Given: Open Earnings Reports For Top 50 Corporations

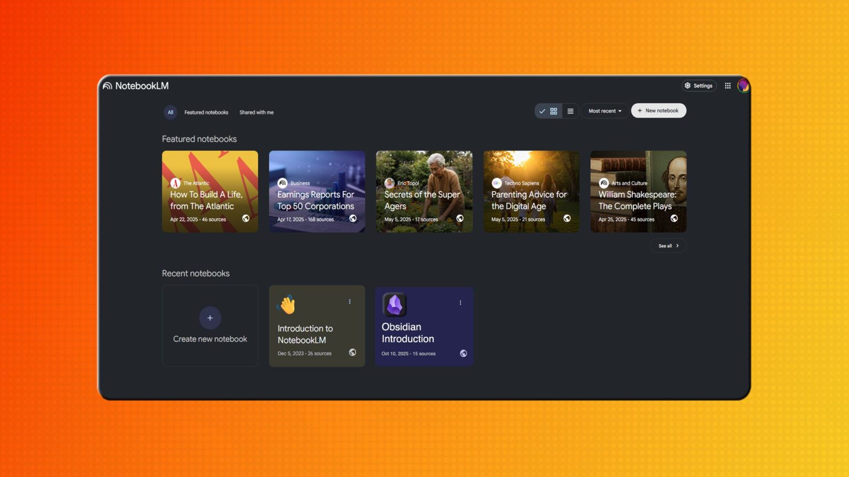Looking at the screenshot, I should click(317, 192).
